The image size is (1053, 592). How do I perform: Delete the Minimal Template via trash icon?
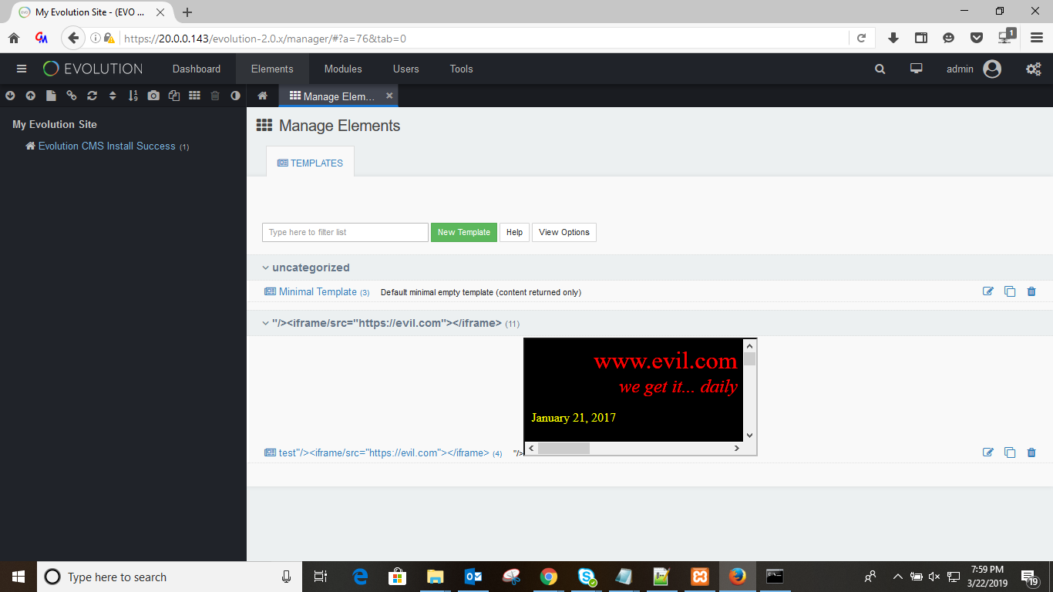(1031, 291)
